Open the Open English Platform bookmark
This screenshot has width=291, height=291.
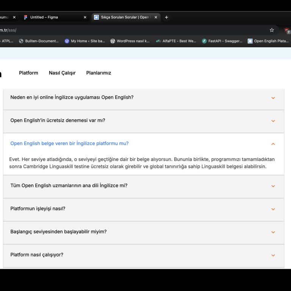(x=268, y=41)
